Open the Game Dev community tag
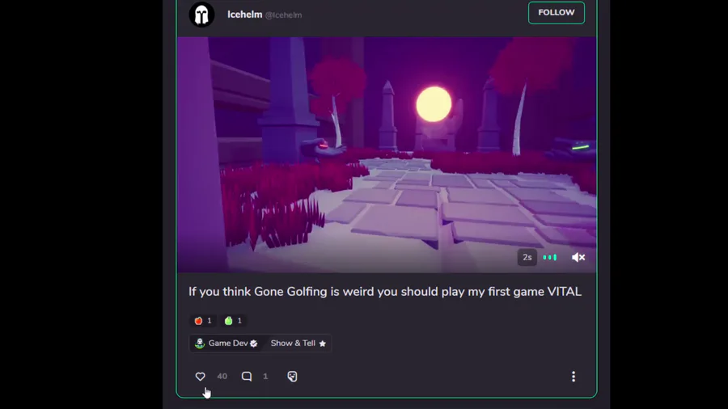 pyautogui.click(x=226, y=344)
